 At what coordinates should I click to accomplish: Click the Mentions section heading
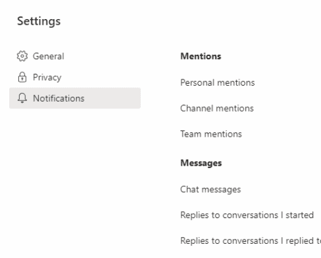pos(200,56)
